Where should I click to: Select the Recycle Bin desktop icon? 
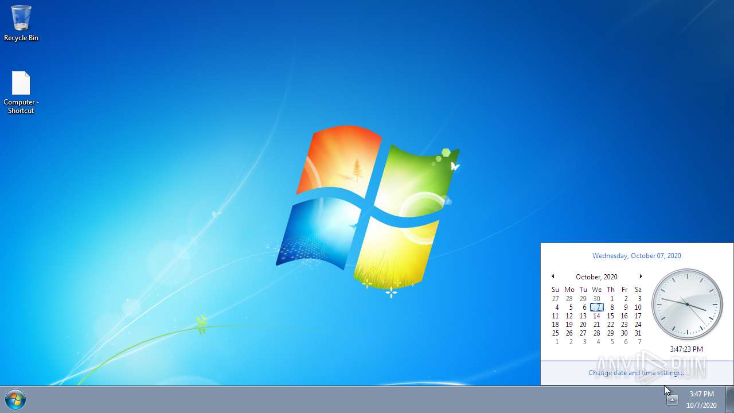[21, 24]
